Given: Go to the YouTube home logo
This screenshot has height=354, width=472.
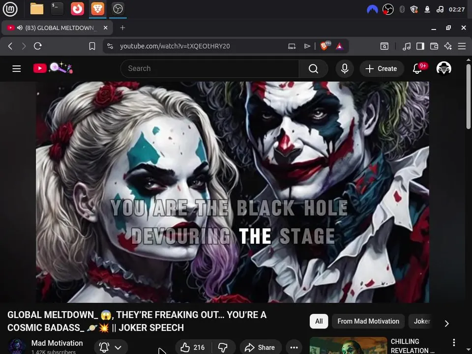Looking at the screenshot, I should coord(53,68).
